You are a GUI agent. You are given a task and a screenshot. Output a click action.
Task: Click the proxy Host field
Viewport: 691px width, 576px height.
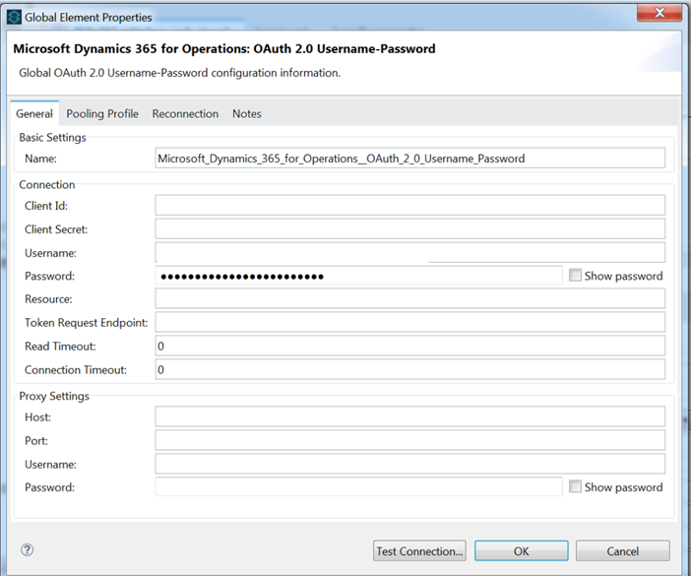click(409, 417)
